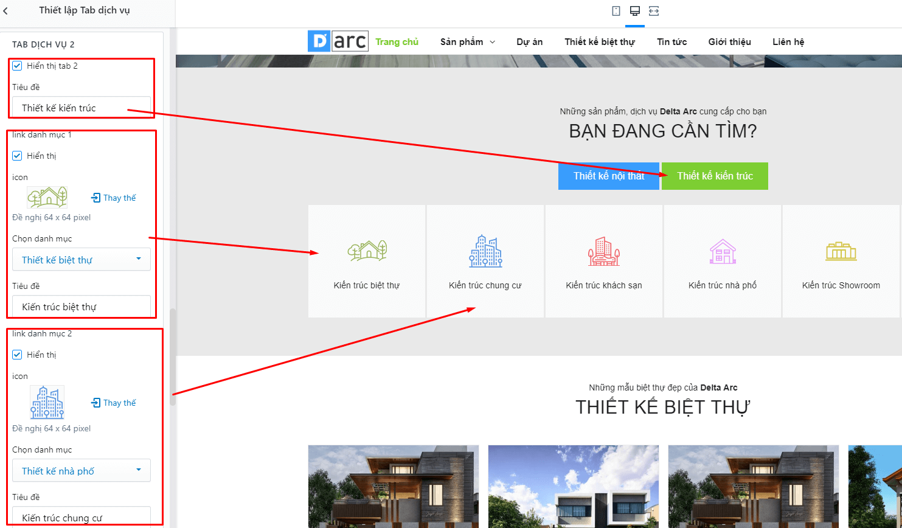The height and width of the screenshot is (528, 902).
Task: Open the Kiến trúc chung cư building icon
Action: pyautogui.click(x=485, y=261)
